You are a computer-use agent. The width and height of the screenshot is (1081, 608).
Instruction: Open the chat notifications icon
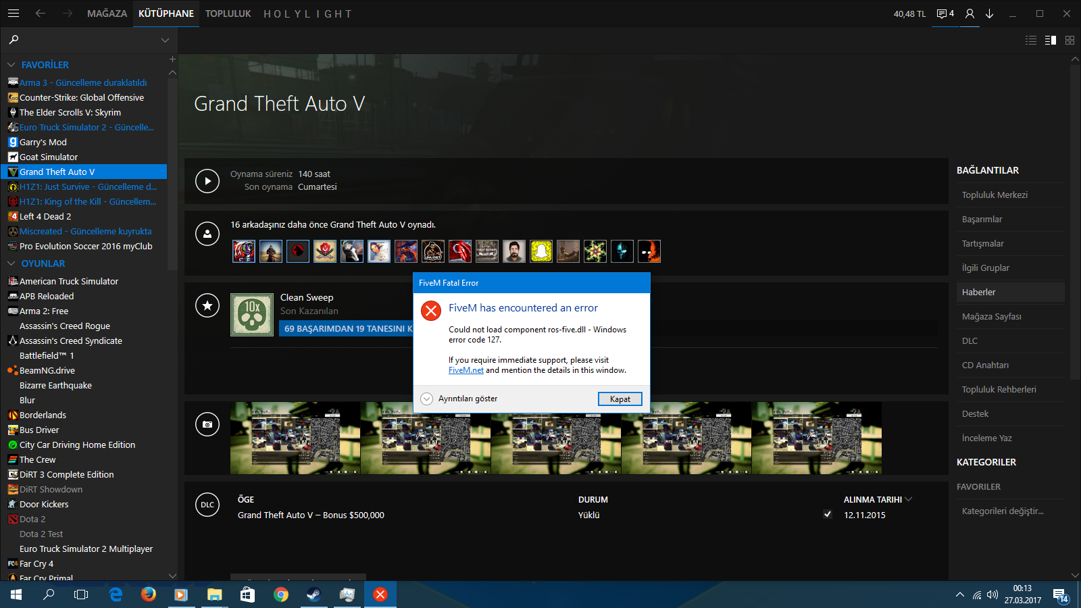point(945,14)
